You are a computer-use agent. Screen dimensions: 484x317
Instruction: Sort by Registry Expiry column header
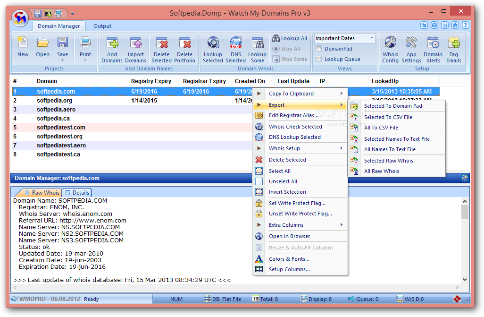153,81
